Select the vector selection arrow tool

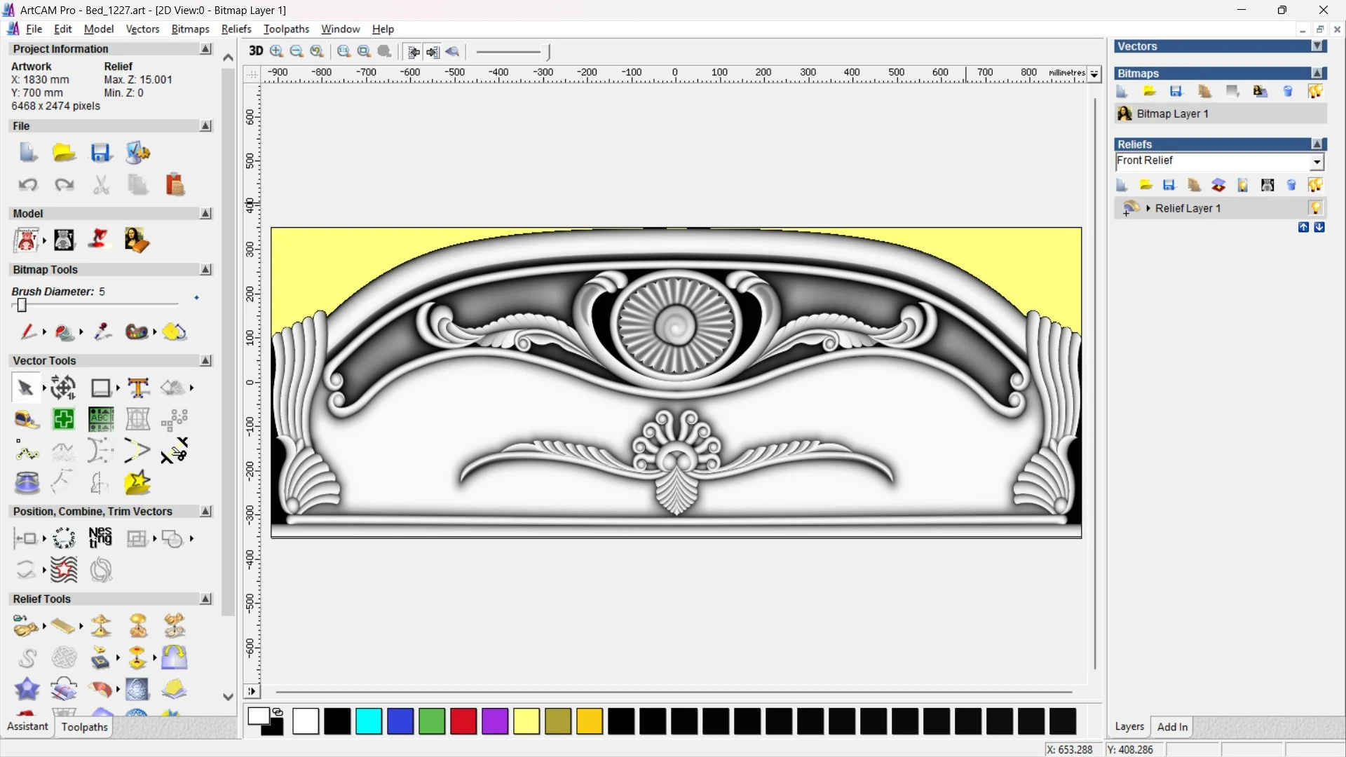click(x=25, y=388)
